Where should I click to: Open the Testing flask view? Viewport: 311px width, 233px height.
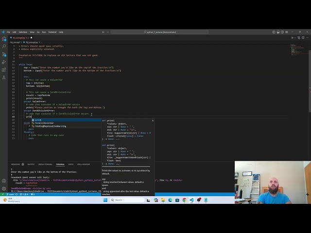point(4,78)
